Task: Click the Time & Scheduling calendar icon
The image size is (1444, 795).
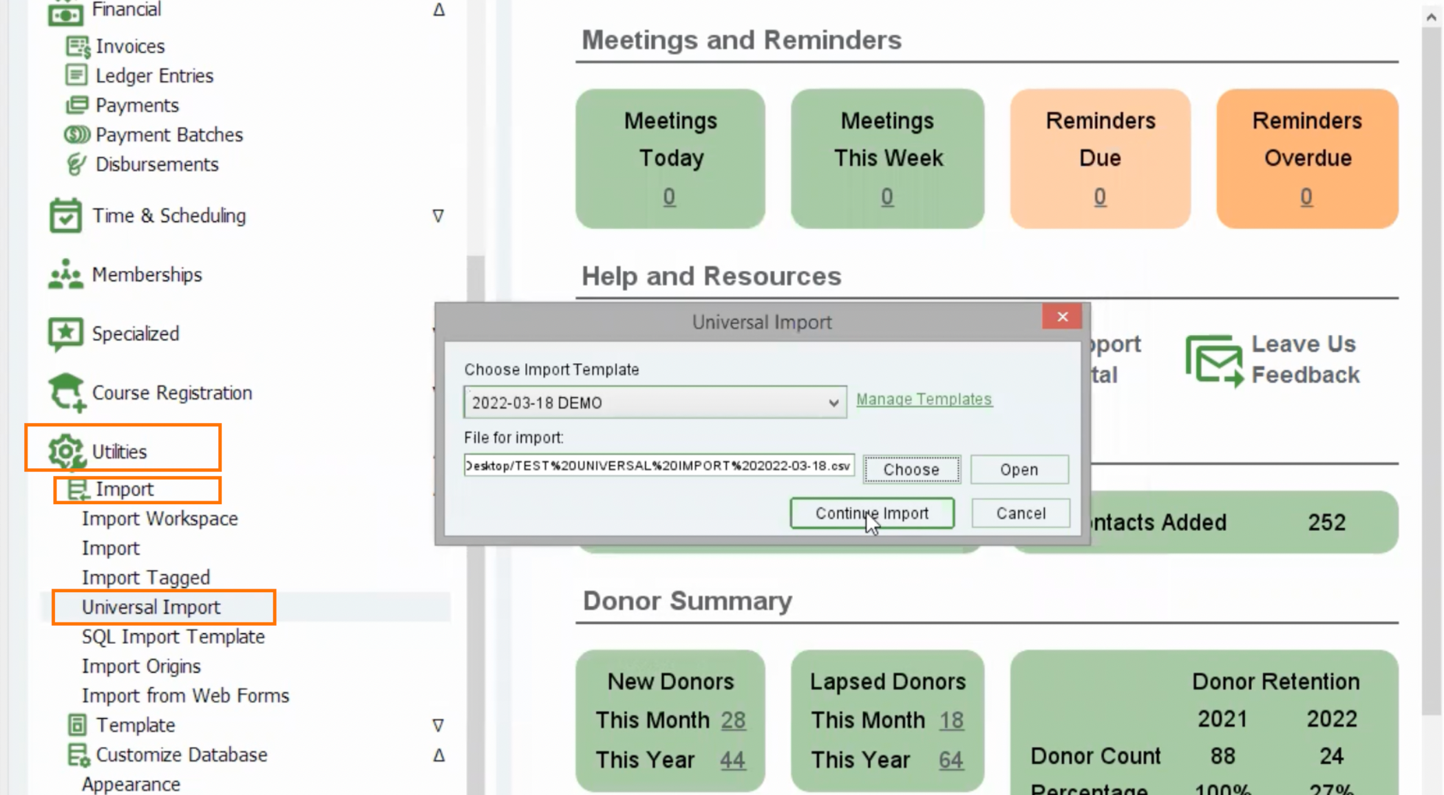Action: tap(65, 215)
